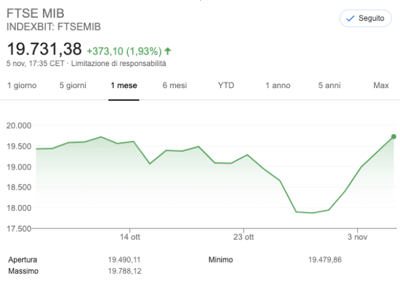Toggle the Seguito follow button
Image resolution: width=400 pixels, height=281 pixels.
coord(366,18)
